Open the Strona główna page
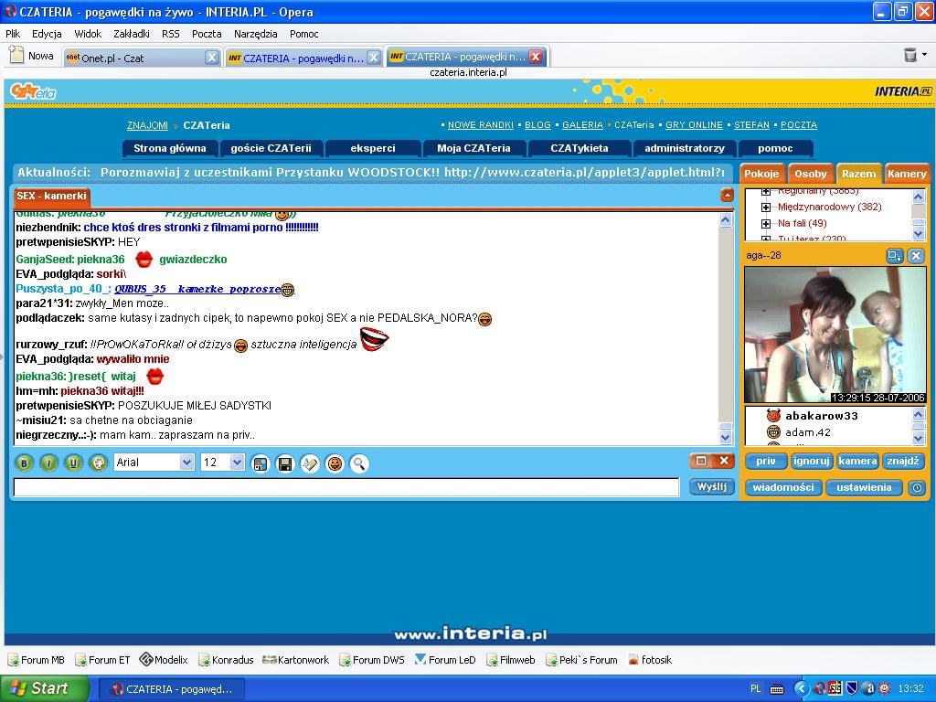Image resolution: width=936 pixels, height=702 pixels. [x=169, y=148]
